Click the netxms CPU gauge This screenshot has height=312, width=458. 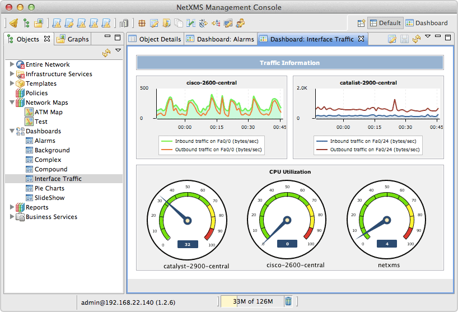pos(387,220)
